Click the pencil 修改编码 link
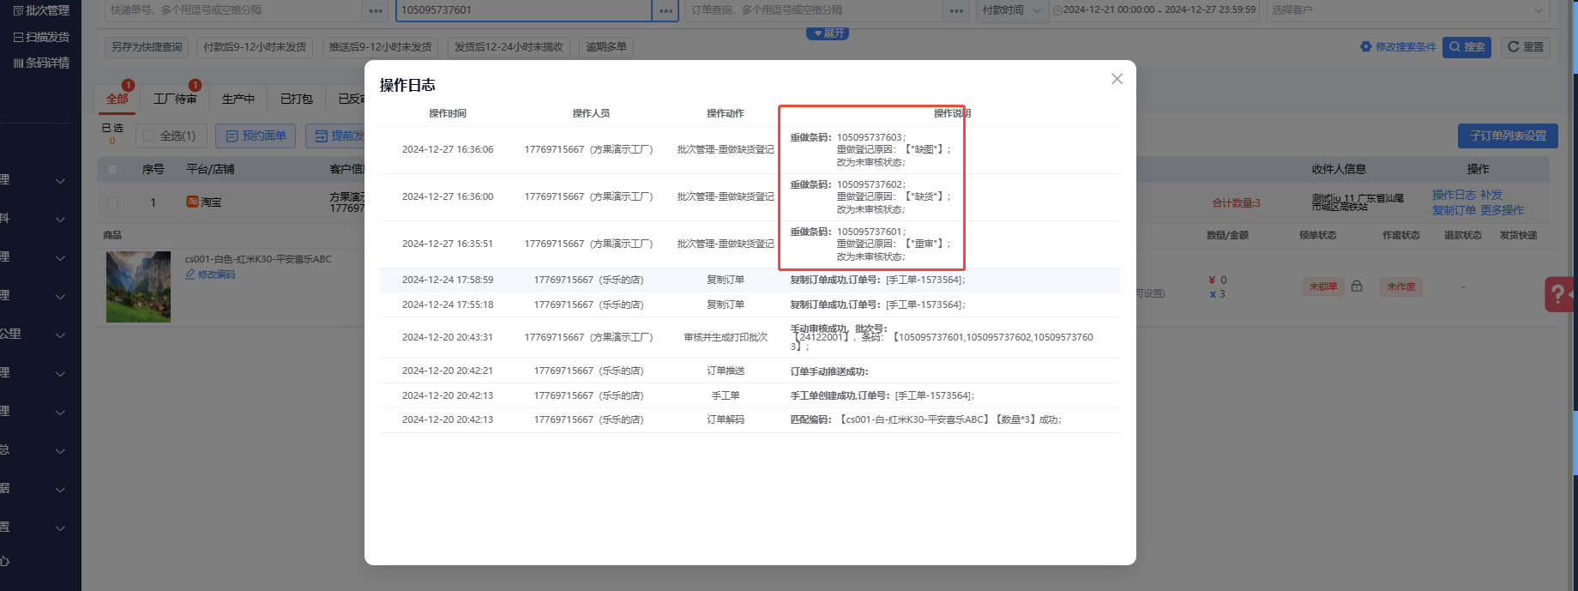Viewport: 1578px width, 591px height. tap(210, 274)
